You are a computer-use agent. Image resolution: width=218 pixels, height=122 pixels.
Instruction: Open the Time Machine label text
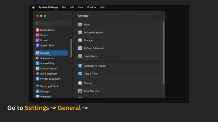(92, 91)
